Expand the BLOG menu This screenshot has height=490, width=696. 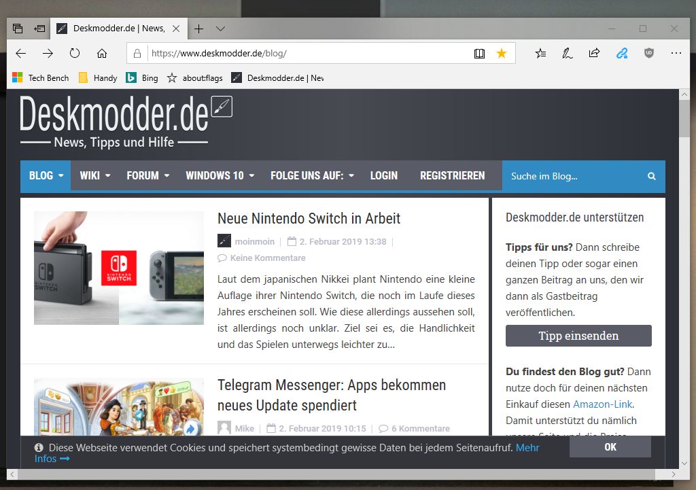(x=46, y=176)
